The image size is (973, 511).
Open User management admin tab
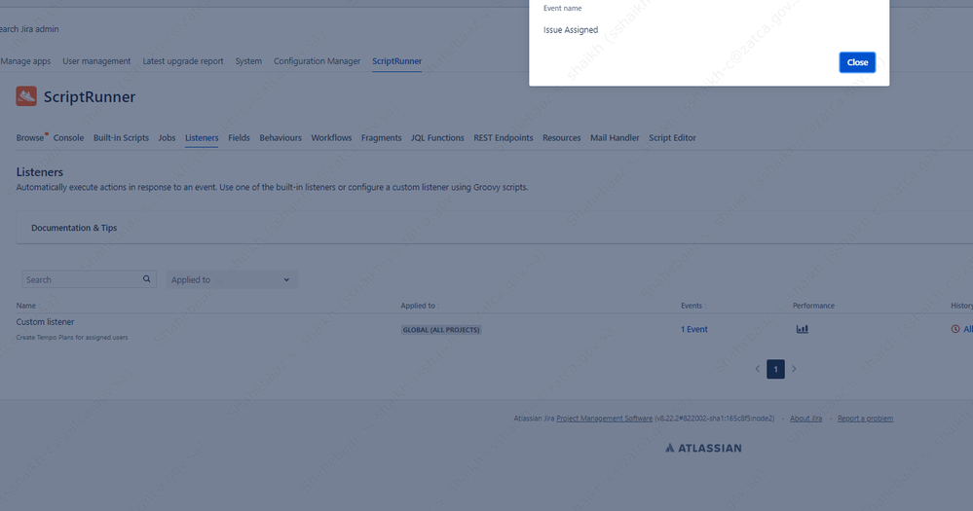coord(96,60)
